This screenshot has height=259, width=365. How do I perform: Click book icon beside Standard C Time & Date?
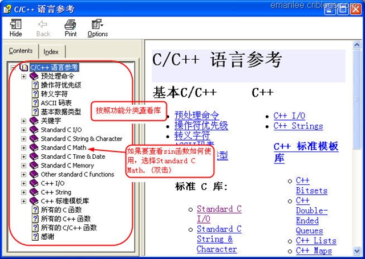pyautogui.click(x=34, y=157)
